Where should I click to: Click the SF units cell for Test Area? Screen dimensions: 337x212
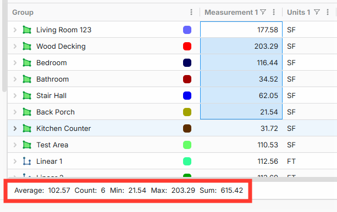(x=291, y=145)
